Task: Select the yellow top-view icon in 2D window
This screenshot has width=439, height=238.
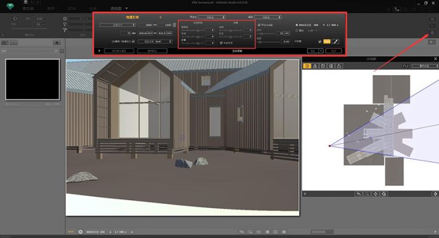Action: click(307, 66)
